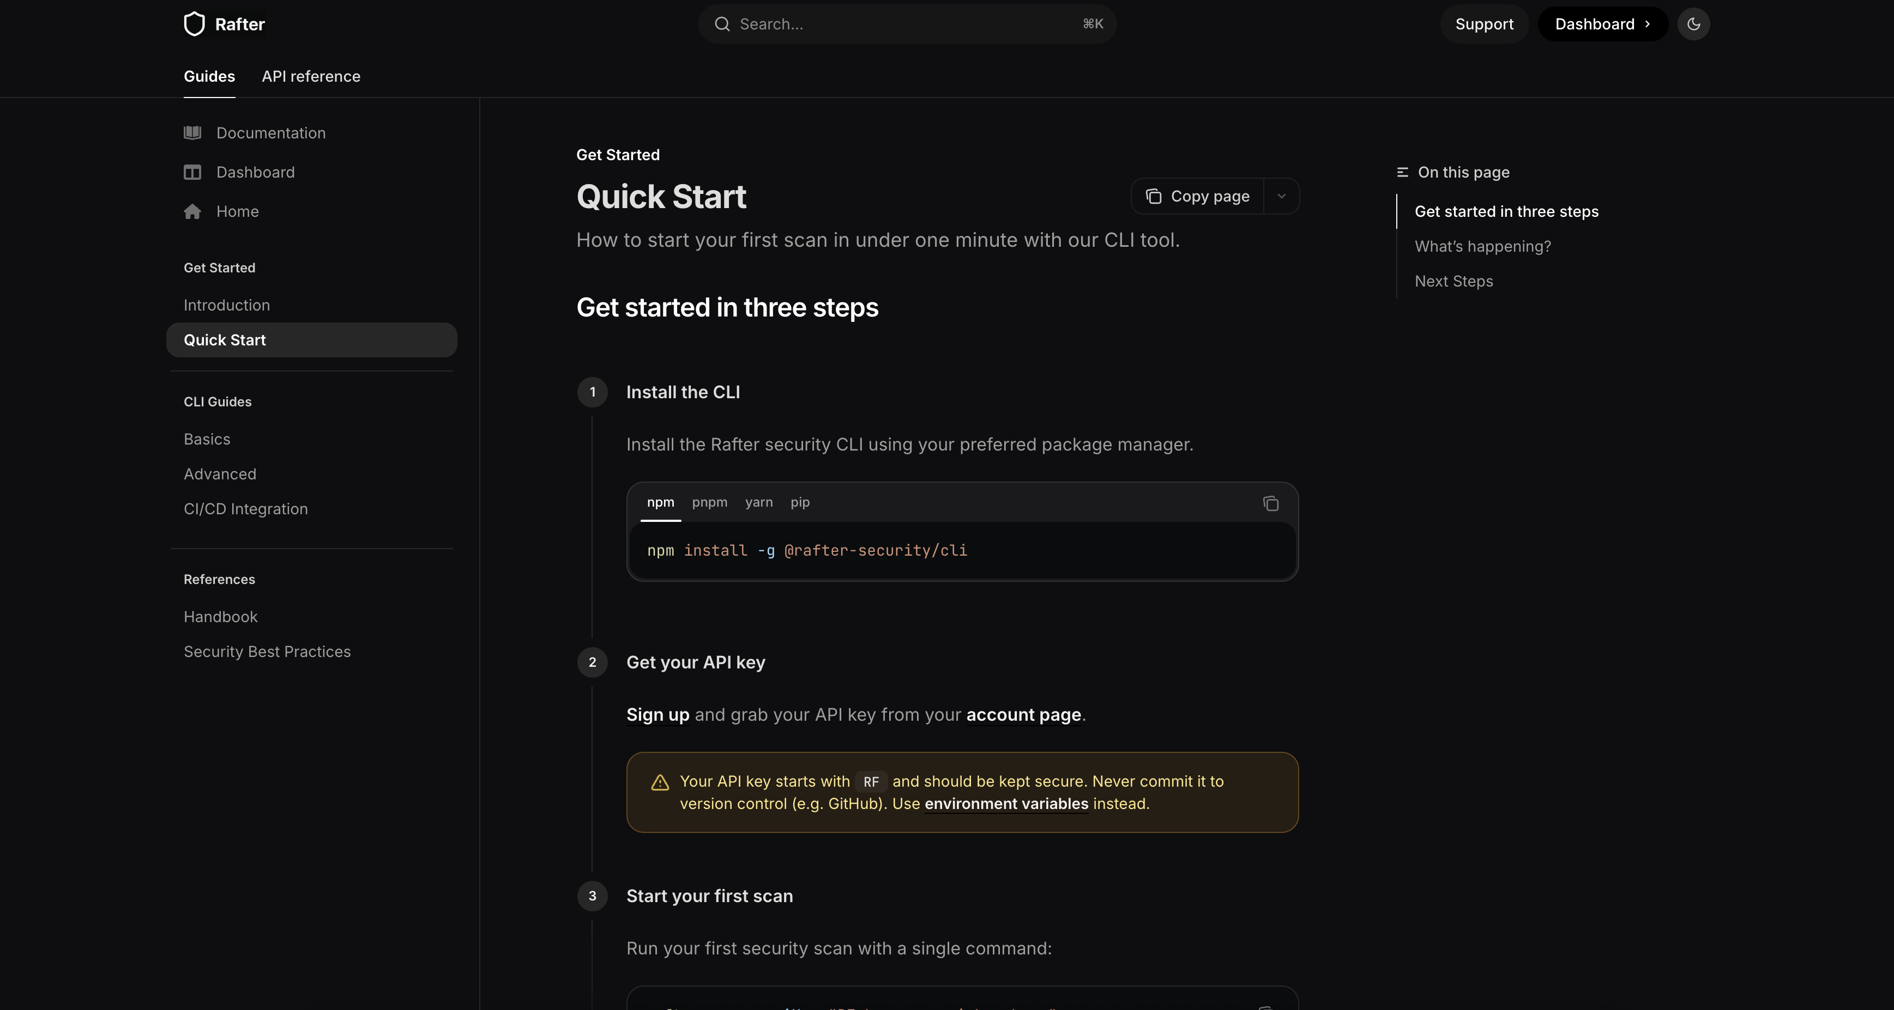Expand the Copy page dropdown arrow

click(1282, 196)
